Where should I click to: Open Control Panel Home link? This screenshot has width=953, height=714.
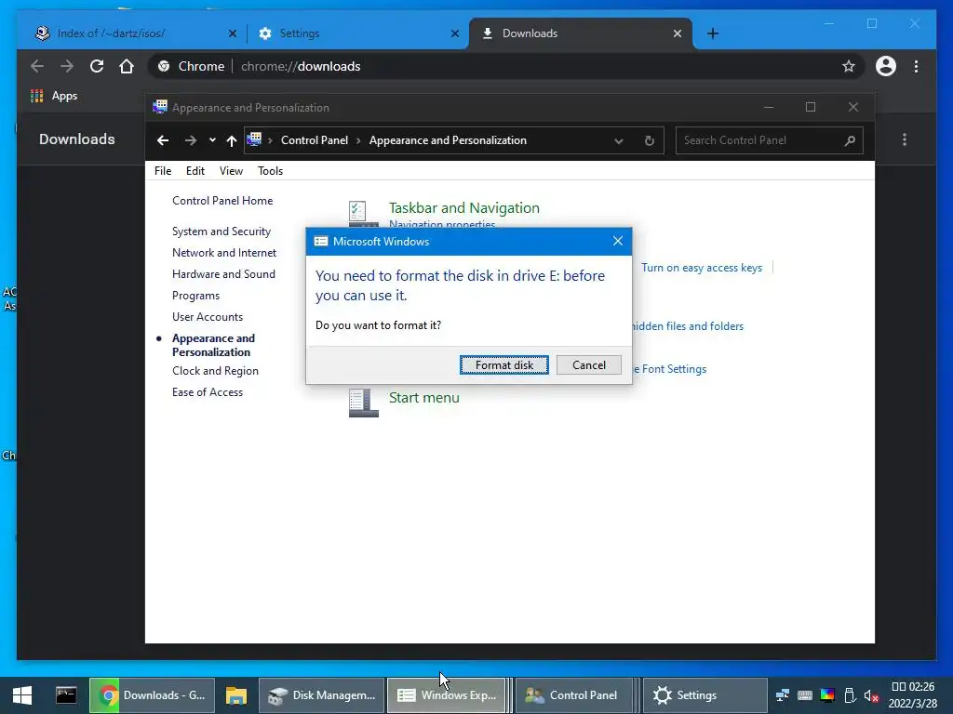[222, 201]
